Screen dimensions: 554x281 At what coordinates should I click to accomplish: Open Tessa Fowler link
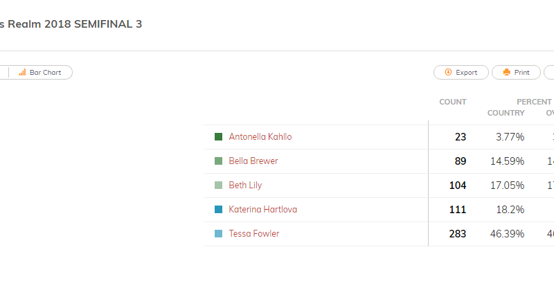coord(254,234)
